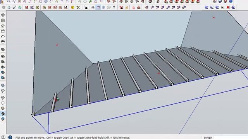Click the red X eraser plugin icon
The height and width of the screenshot is (139, 248).
121,7
